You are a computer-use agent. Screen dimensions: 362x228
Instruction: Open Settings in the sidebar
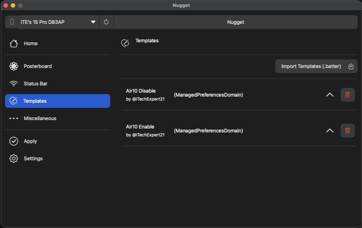pyautogui.click(x=57, y=159)
